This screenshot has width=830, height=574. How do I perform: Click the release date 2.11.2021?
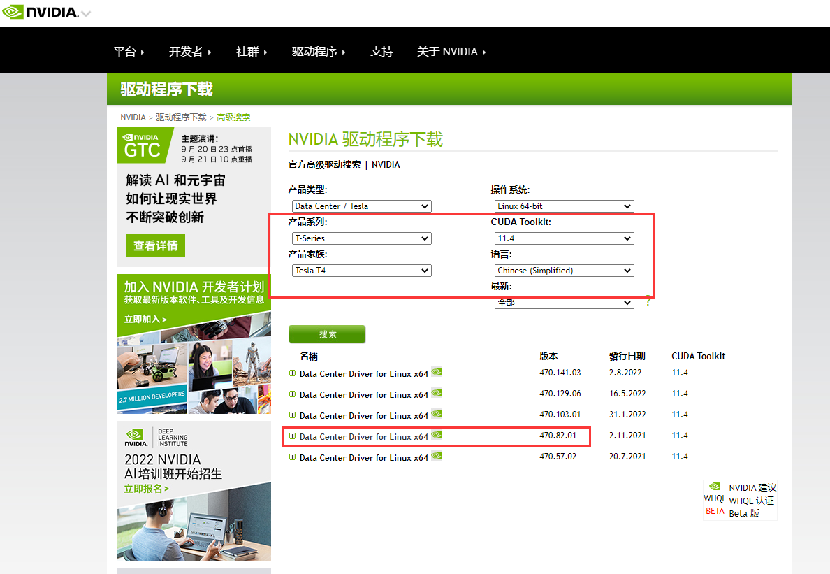pos(627,436)
